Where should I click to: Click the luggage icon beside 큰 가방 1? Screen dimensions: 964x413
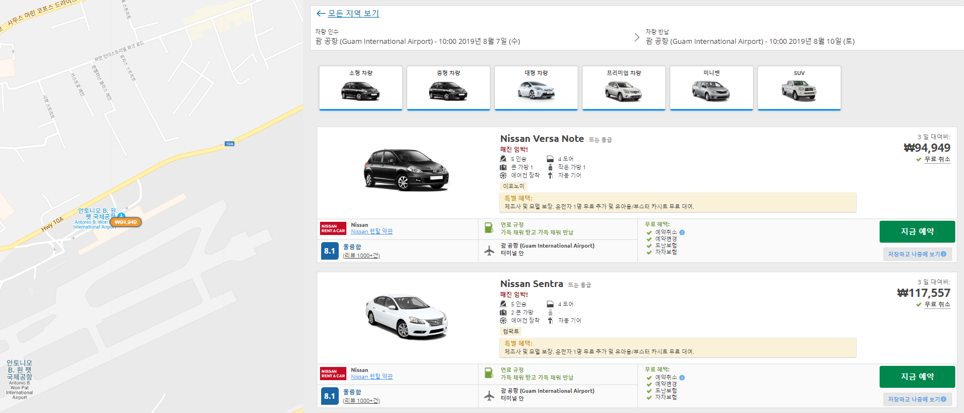pyautogui.click(x=503, y=167)
